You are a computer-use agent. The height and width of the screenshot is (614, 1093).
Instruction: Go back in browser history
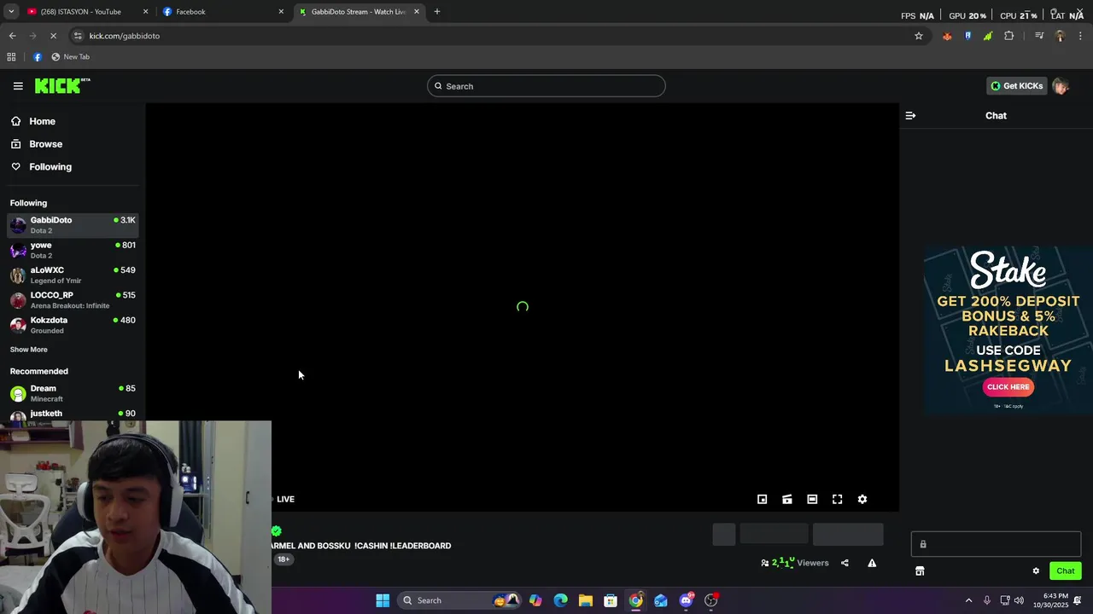coord(12,36)
